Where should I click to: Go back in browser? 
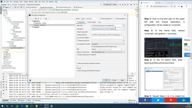[141, 6]
